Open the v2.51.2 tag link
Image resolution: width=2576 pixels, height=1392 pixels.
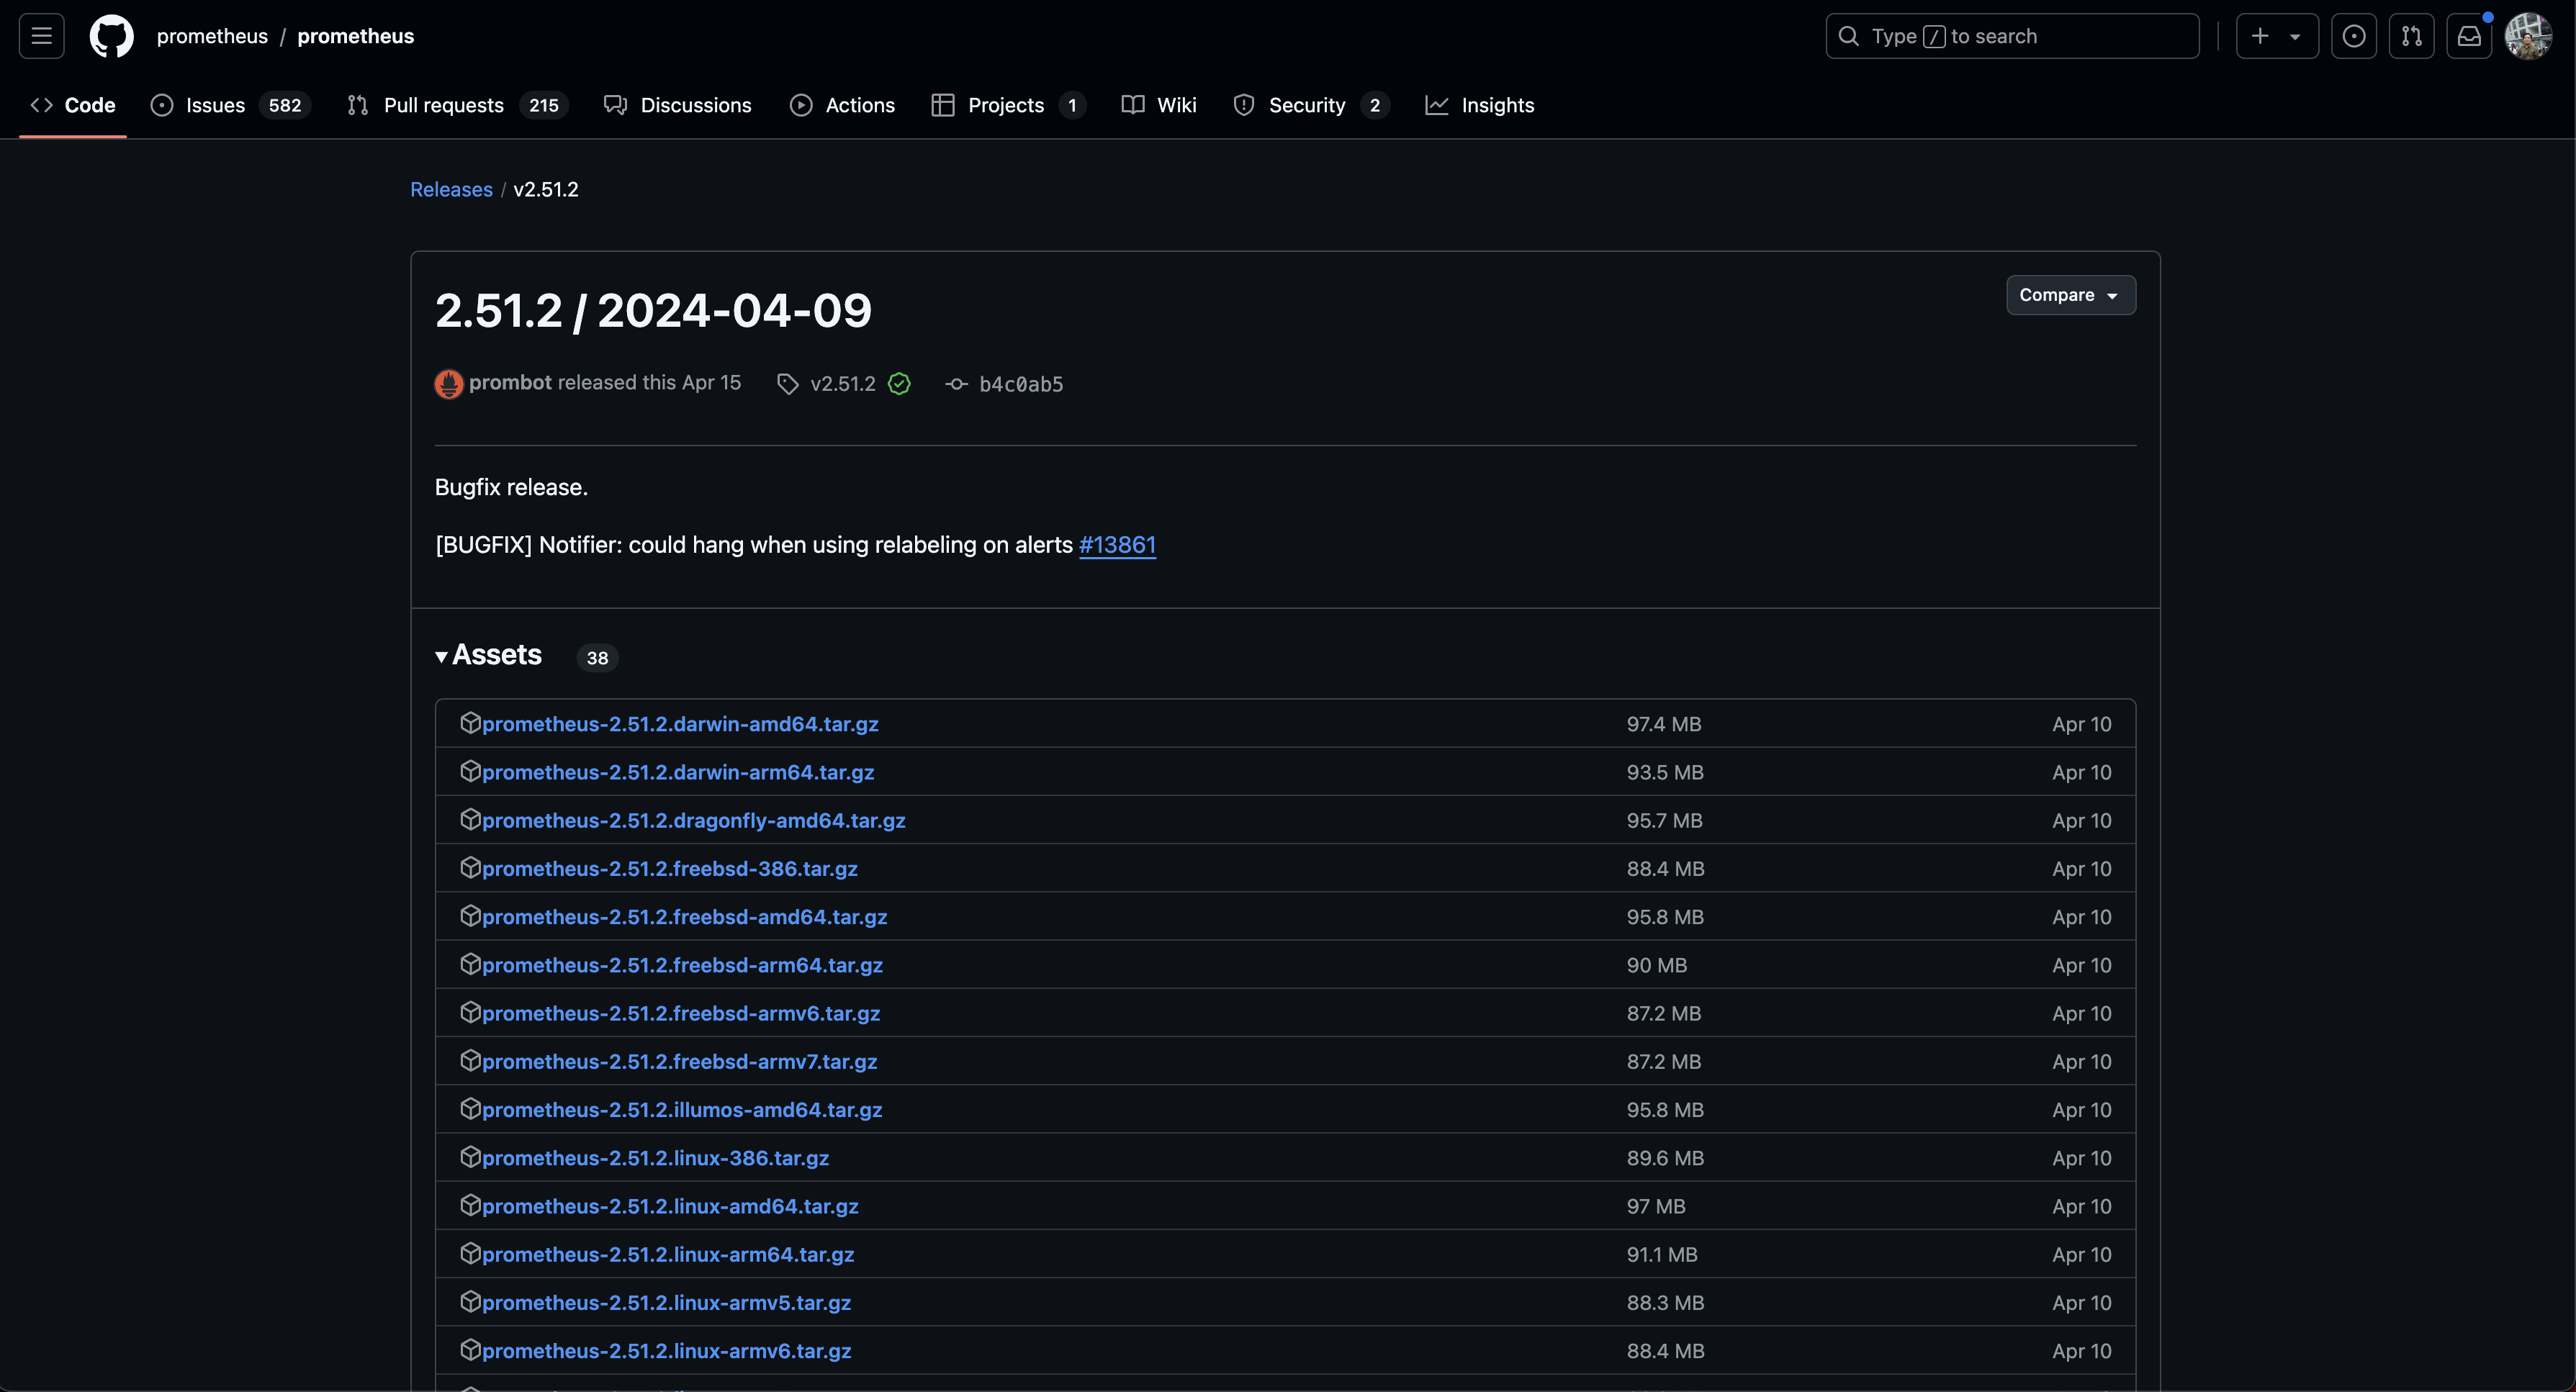click(x=842, y=384)
